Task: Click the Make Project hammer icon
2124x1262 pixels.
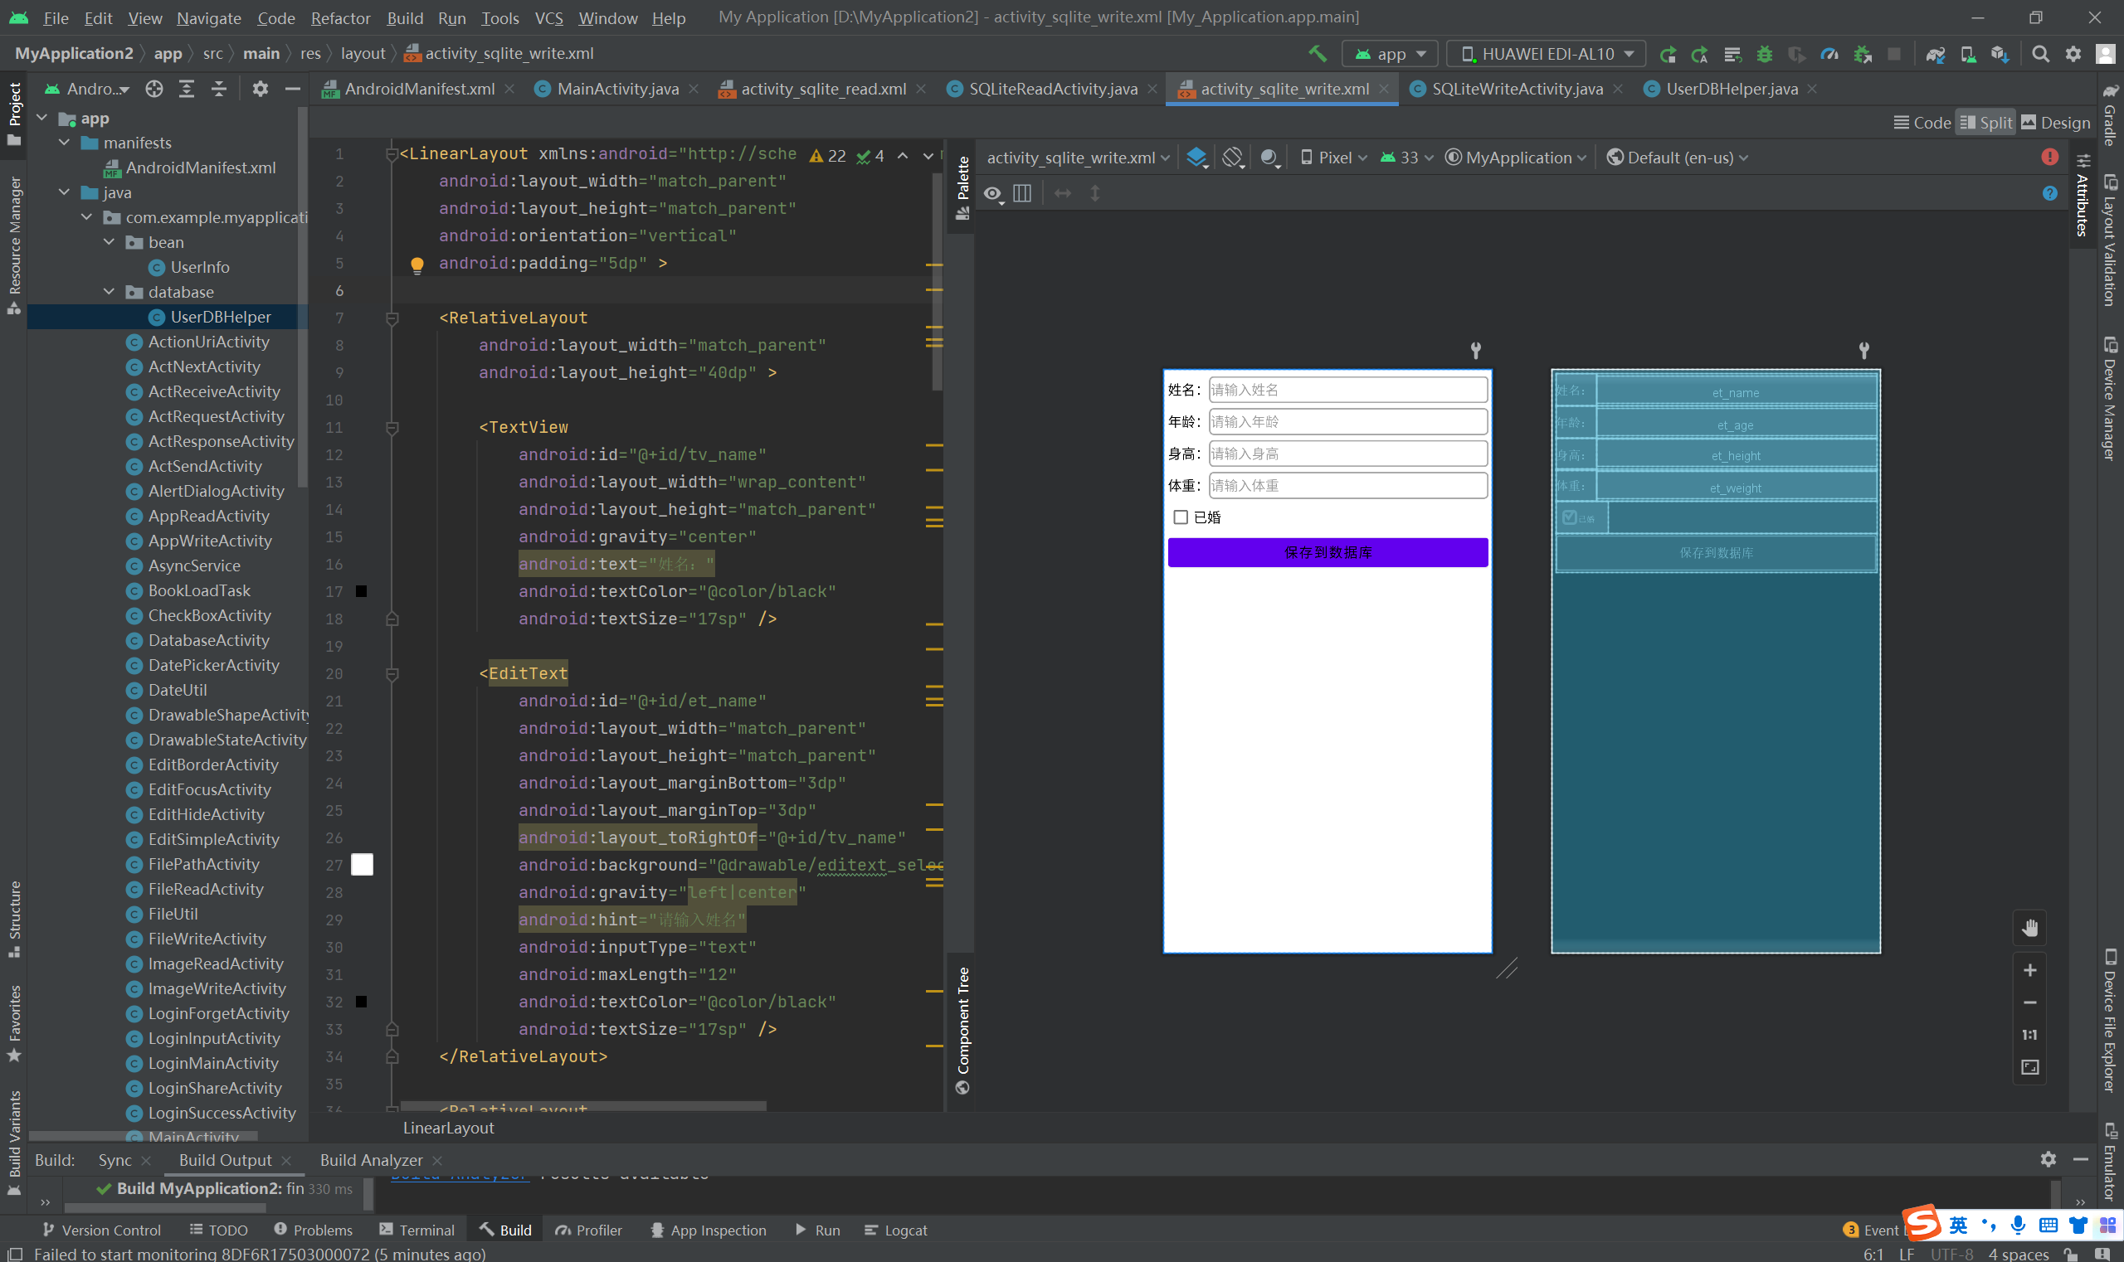Action: 1318,54
